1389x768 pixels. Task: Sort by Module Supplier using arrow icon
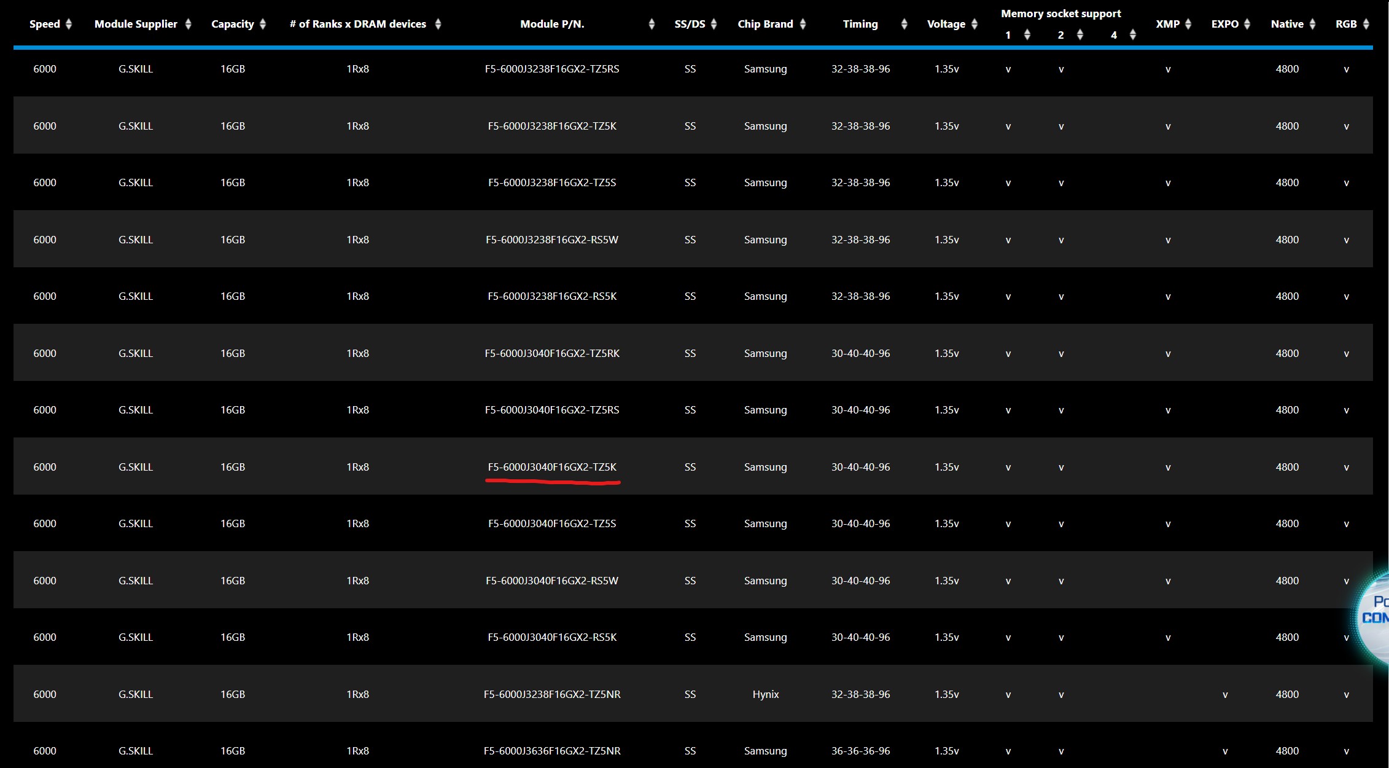[188, 24]
